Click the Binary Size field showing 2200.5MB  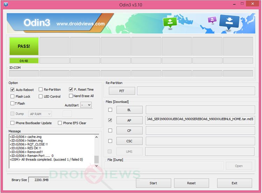[39, 180]
